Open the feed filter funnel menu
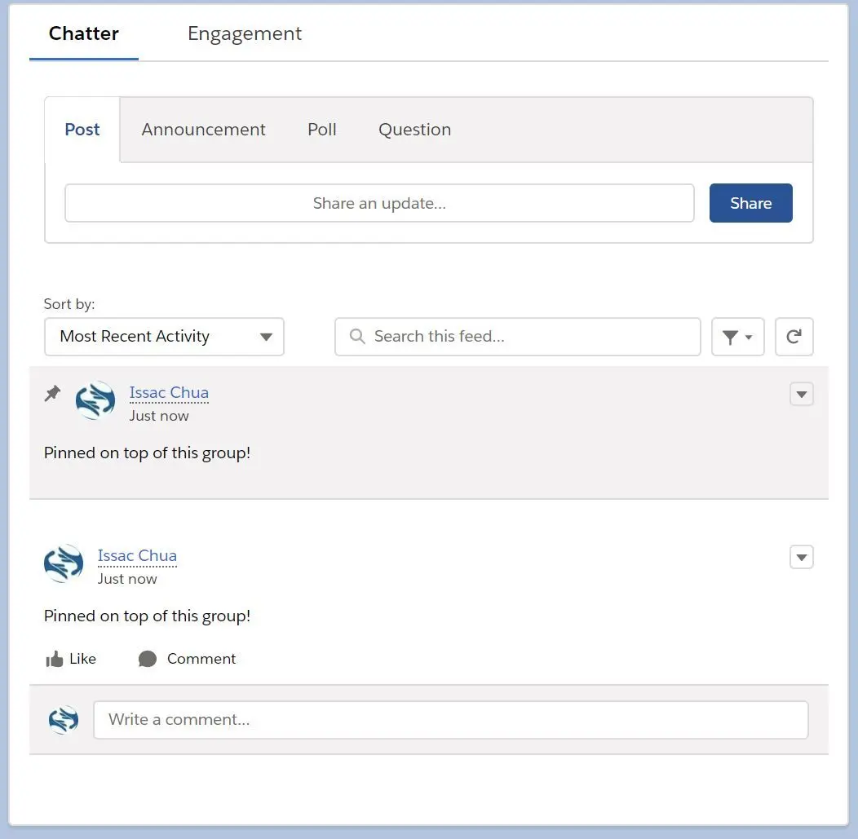This screenshot has height=839, width=858. click(x=737, y=337)
